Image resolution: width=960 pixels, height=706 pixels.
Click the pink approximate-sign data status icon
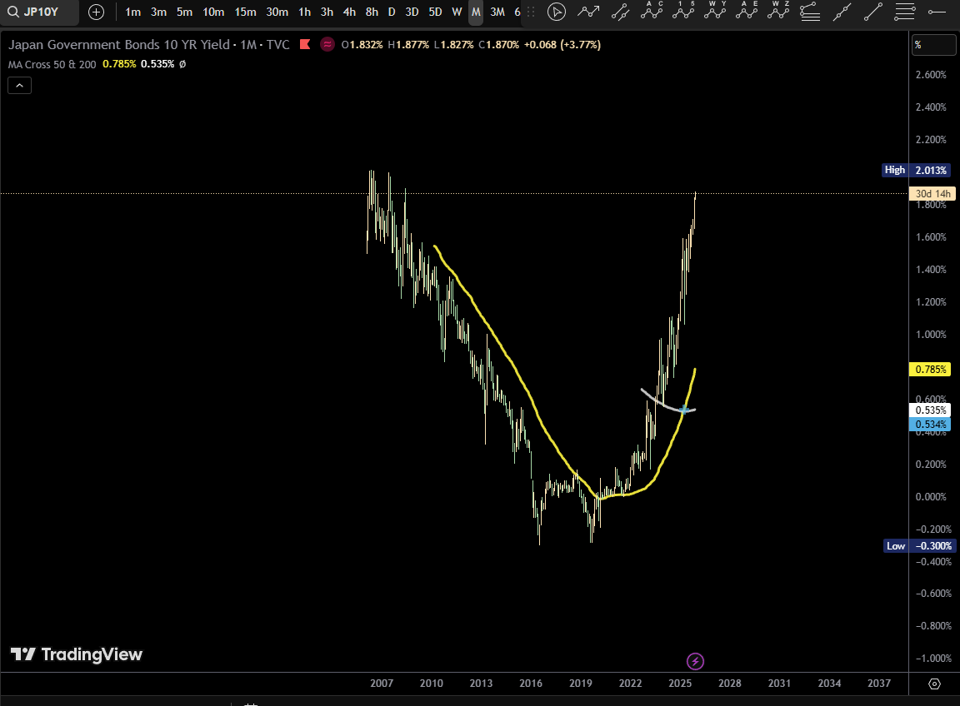coord(327,44)
